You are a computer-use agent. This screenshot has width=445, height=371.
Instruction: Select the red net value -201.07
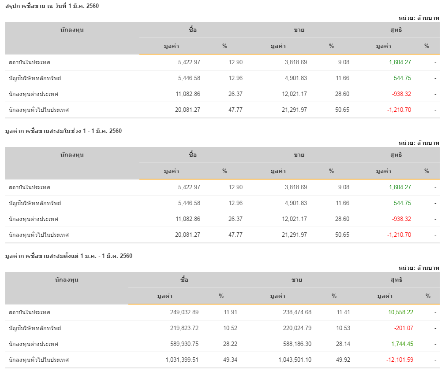coord(404,328)
